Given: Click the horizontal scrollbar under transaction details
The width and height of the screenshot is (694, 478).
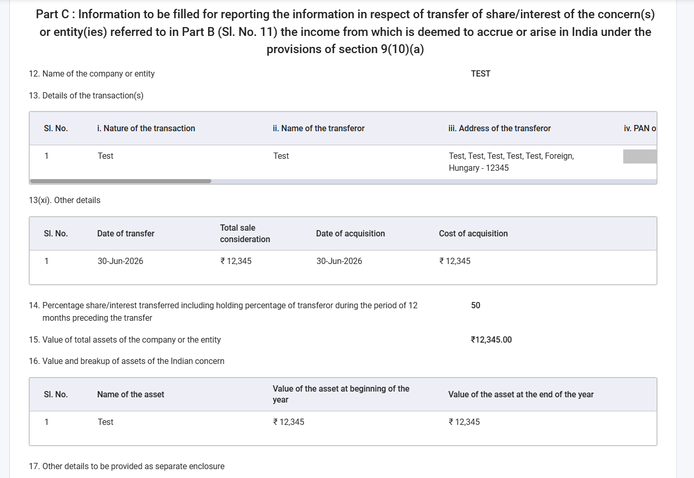Looking at the screenshot, I should [121, 181].
